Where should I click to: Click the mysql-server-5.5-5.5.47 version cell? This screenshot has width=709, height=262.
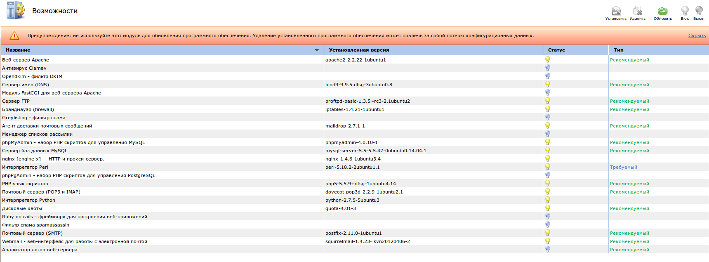pyautogui.click(x=376, y=151)
